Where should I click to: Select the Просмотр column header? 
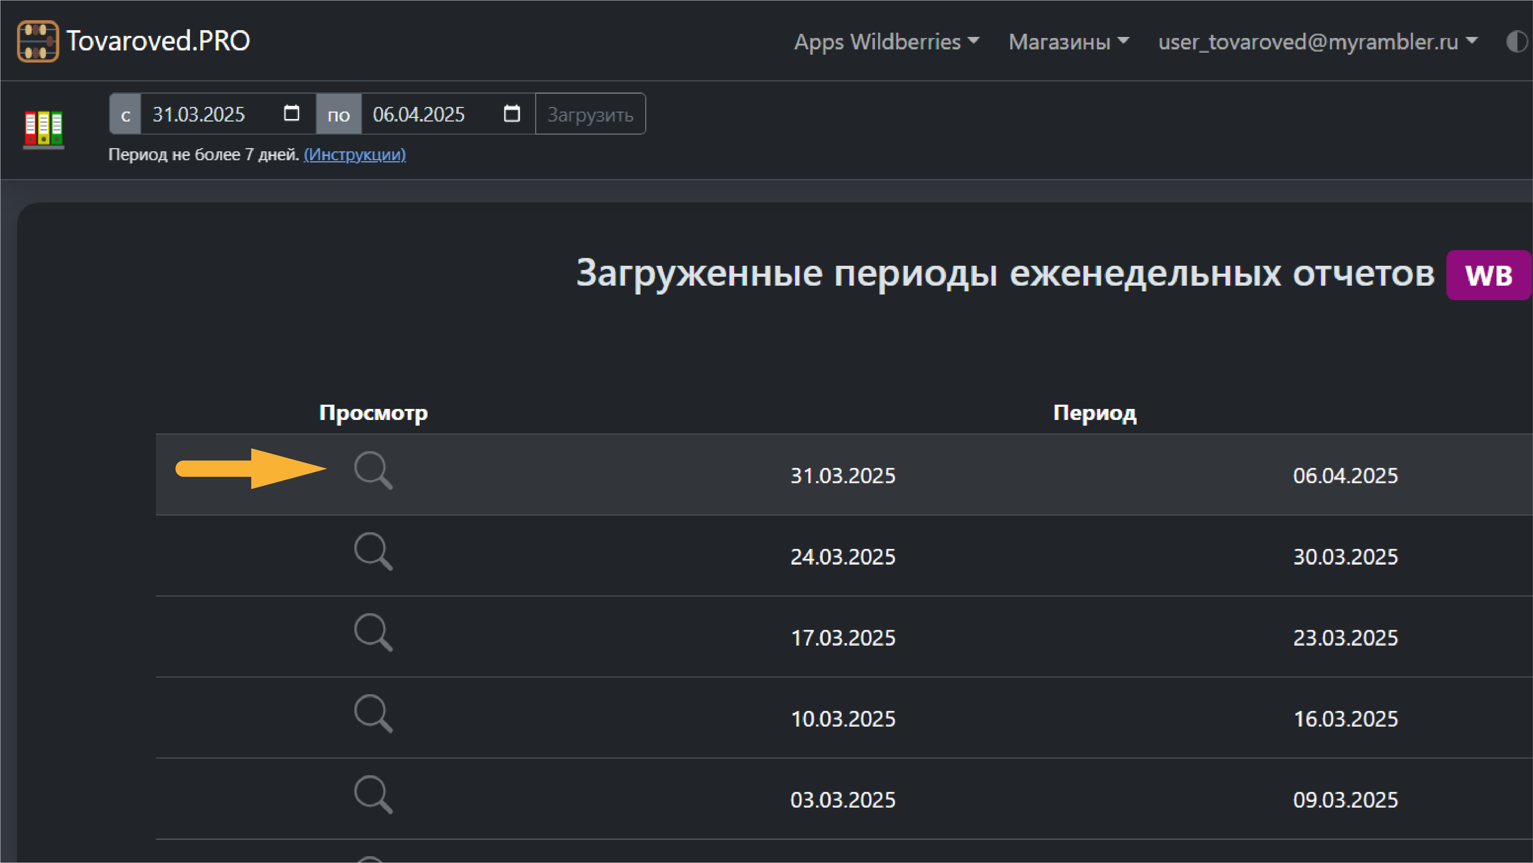373,411
